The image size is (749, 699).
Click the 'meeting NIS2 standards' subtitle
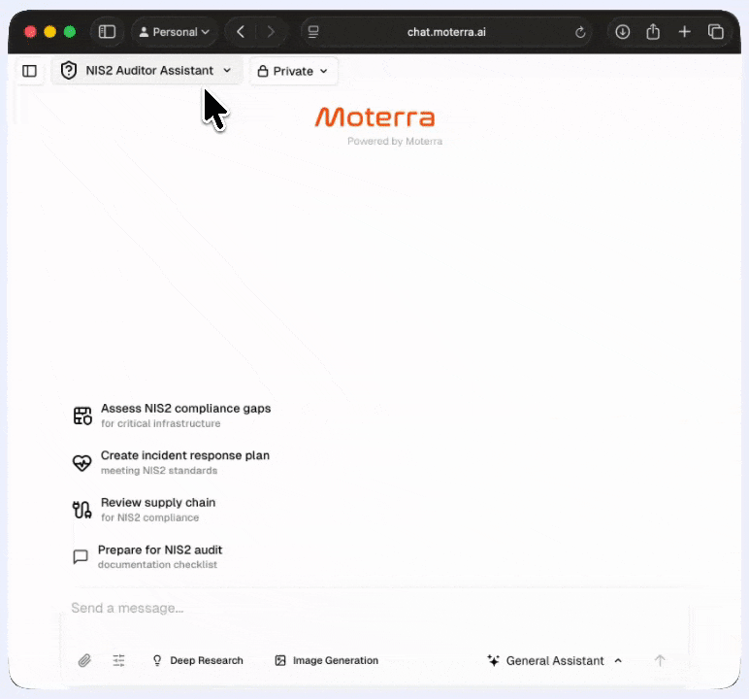tap(159, 471)
